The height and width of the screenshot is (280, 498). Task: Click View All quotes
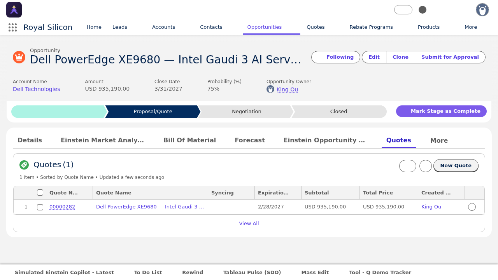pos(249,224)
